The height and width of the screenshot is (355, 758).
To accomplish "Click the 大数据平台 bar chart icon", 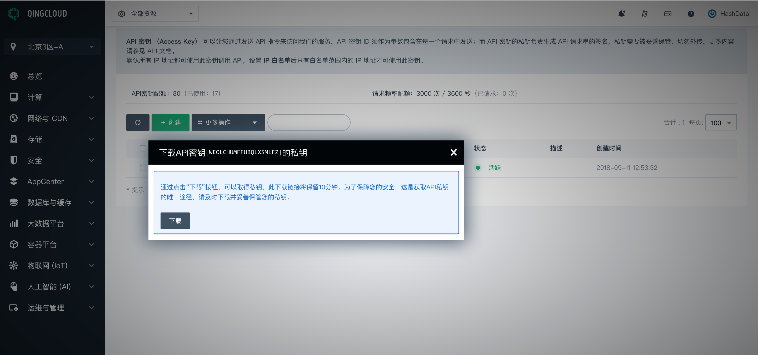I will click(13, 223).
